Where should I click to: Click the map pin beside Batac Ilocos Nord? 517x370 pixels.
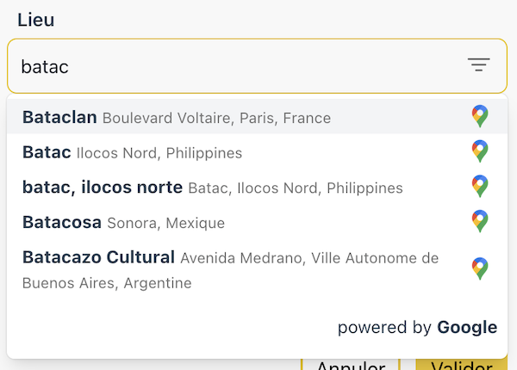[480, 151]
